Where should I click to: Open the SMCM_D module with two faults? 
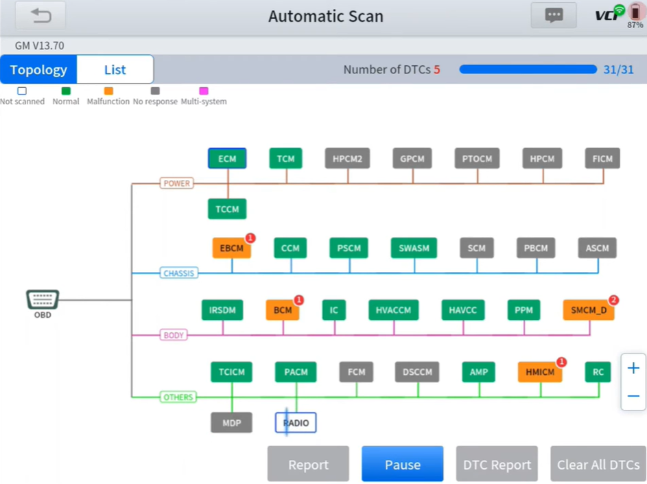click(589, 310)
